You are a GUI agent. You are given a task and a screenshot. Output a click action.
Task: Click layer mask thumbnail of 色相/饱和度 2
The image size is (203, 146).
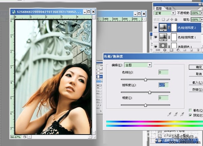pos(174,27)
